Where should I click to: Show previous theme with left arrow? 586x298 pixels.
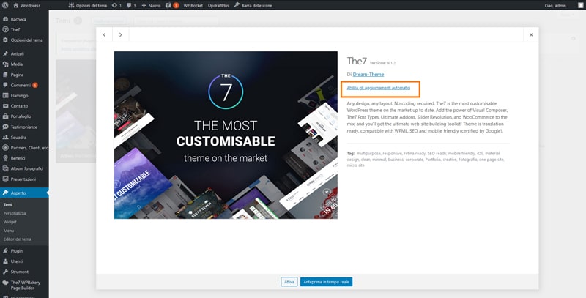click(104, 34)
